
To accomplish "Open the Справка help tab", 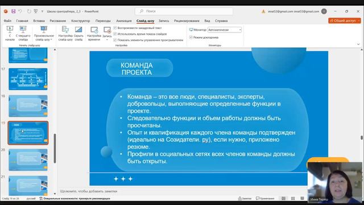I will click(x=221, y=20).
